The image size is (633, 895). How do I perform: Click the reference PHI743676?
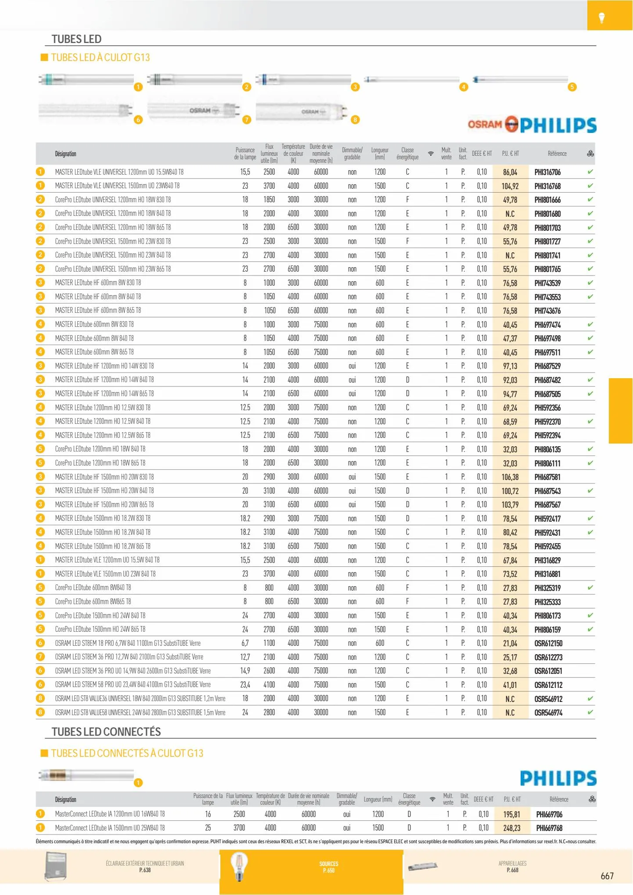point(547,311)
